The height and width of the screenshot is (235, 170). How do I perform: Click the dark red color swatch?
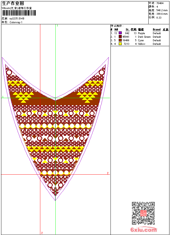pos(120,37)
